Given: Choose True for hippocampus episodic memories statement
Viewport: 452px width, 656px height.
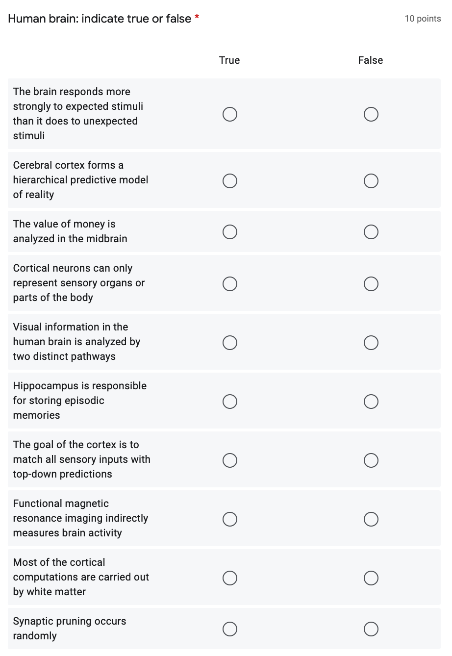Looking at the screenshot, I should point(230,401).
